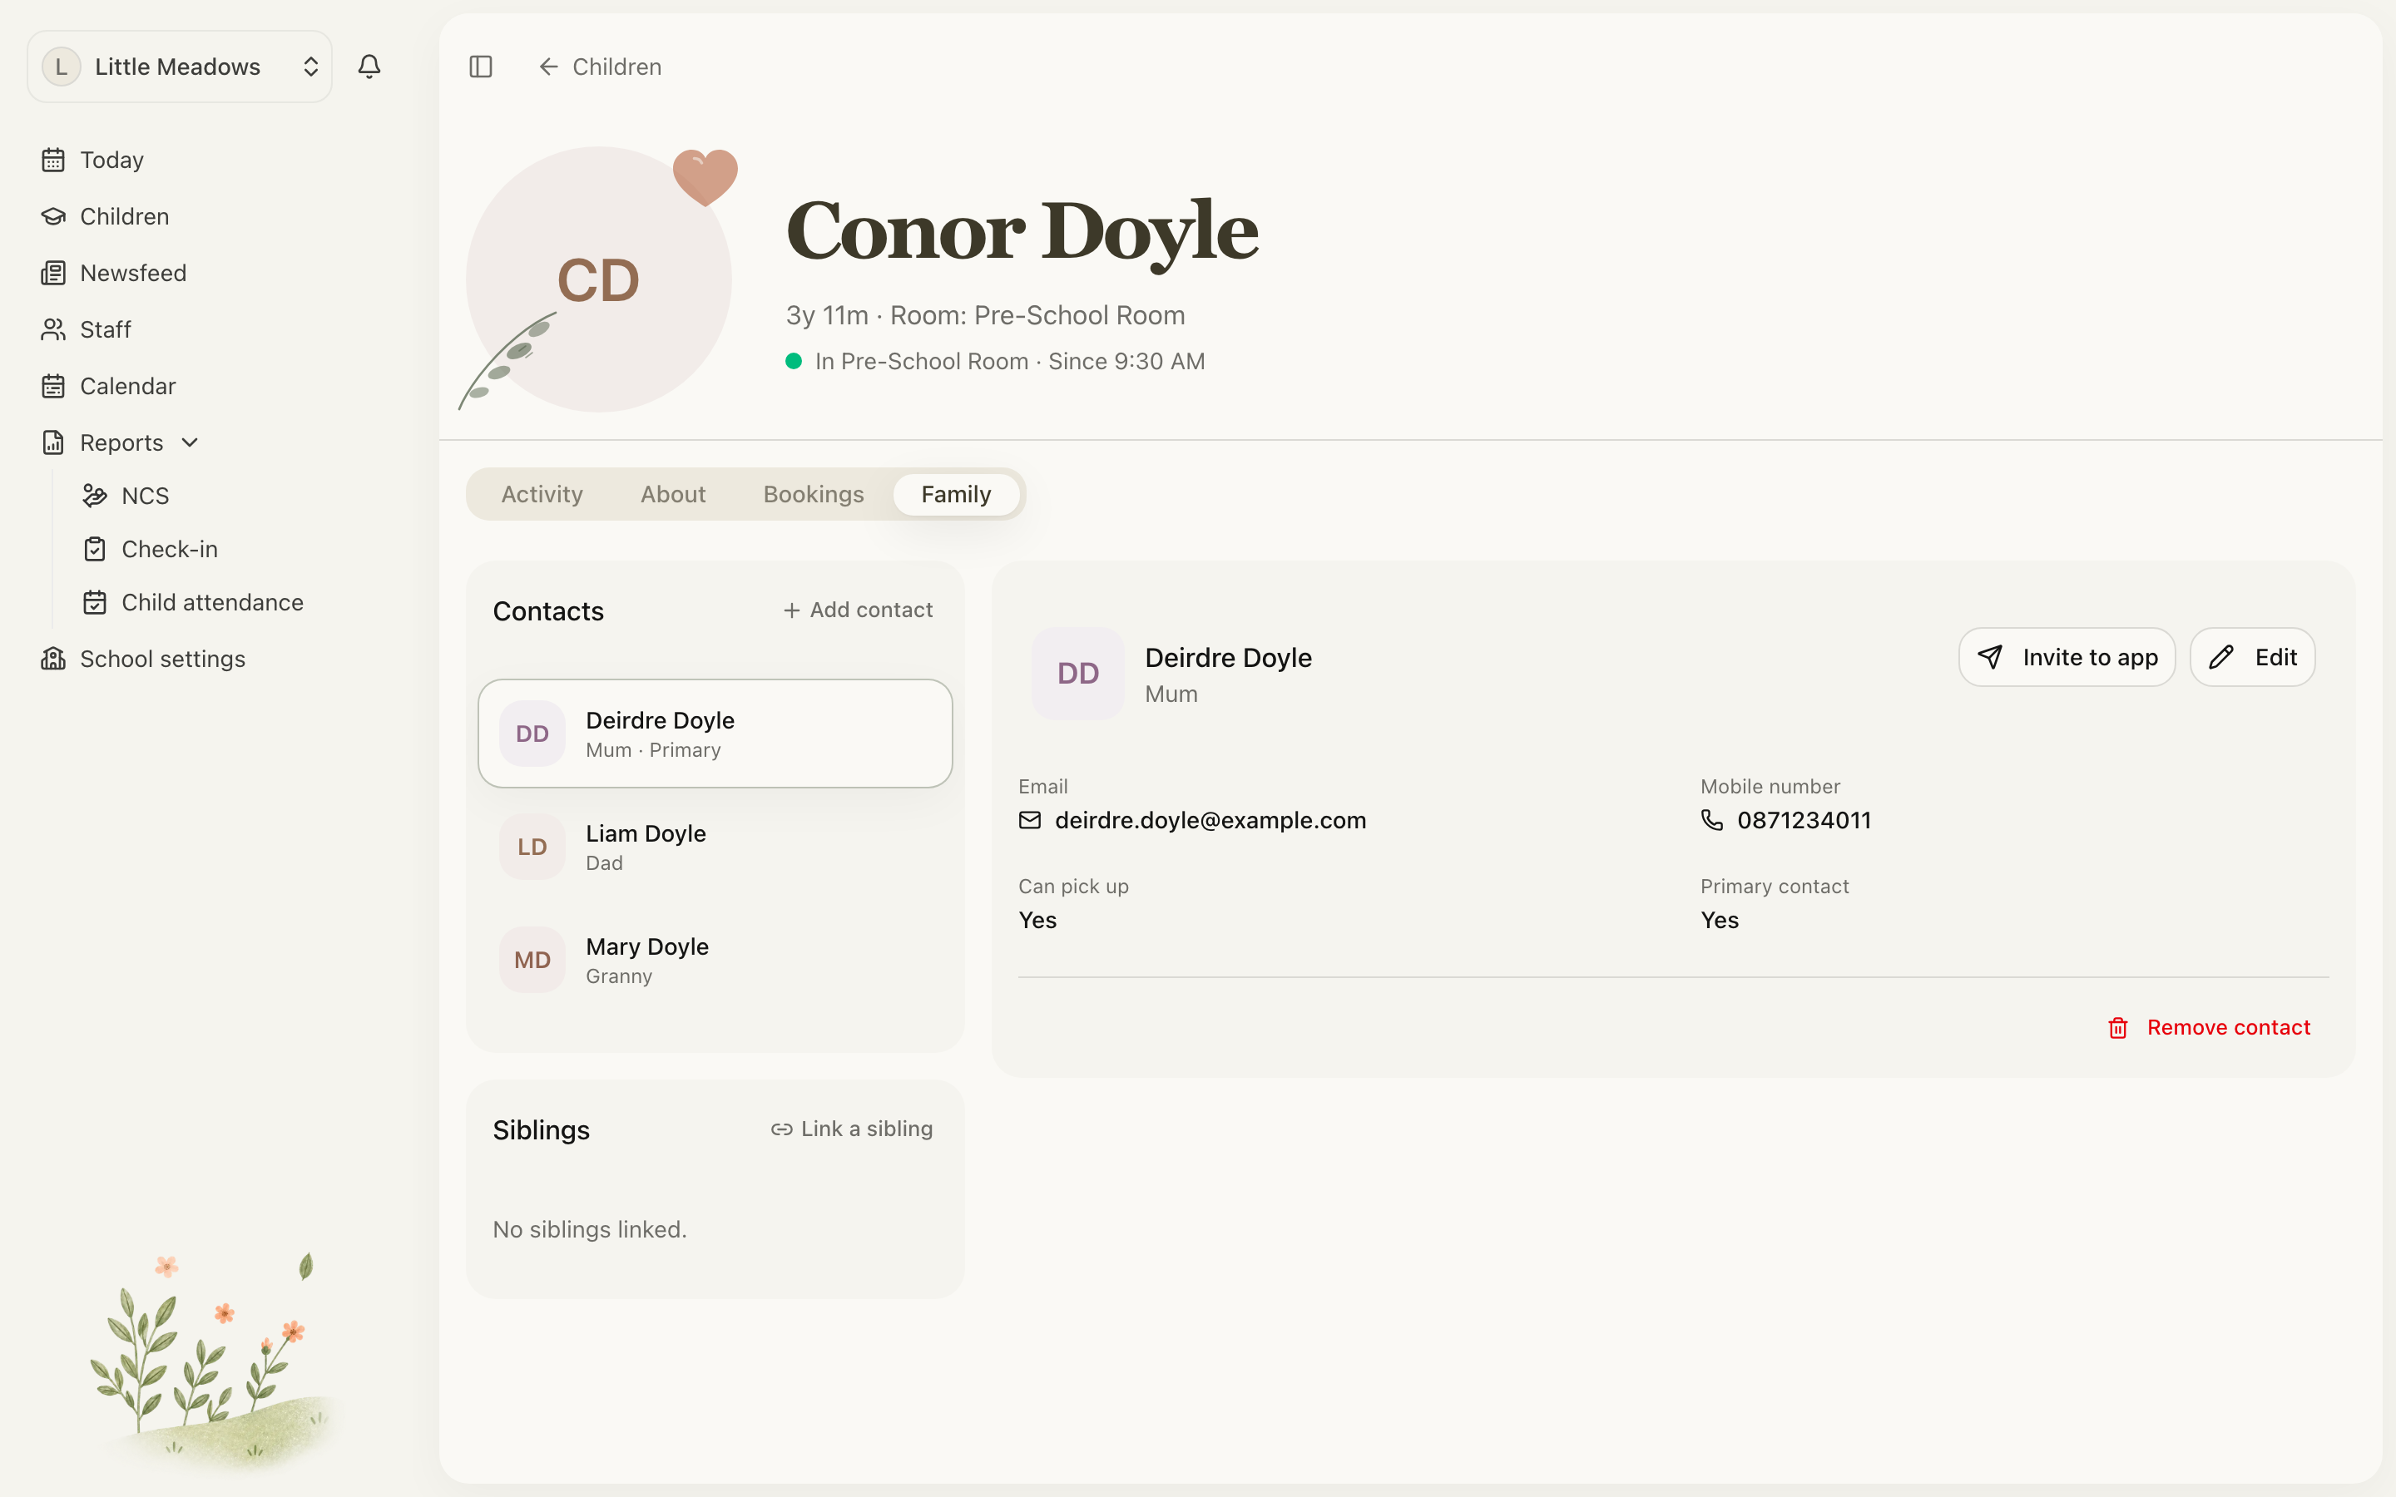
Task: Click the phone icon by mobile number
Action: [x=1712, y=820]
